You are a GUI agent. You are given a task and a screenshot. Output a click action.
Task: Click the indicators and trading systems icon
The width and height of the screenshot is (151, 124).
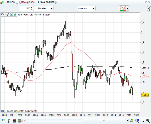coord(123,8)
